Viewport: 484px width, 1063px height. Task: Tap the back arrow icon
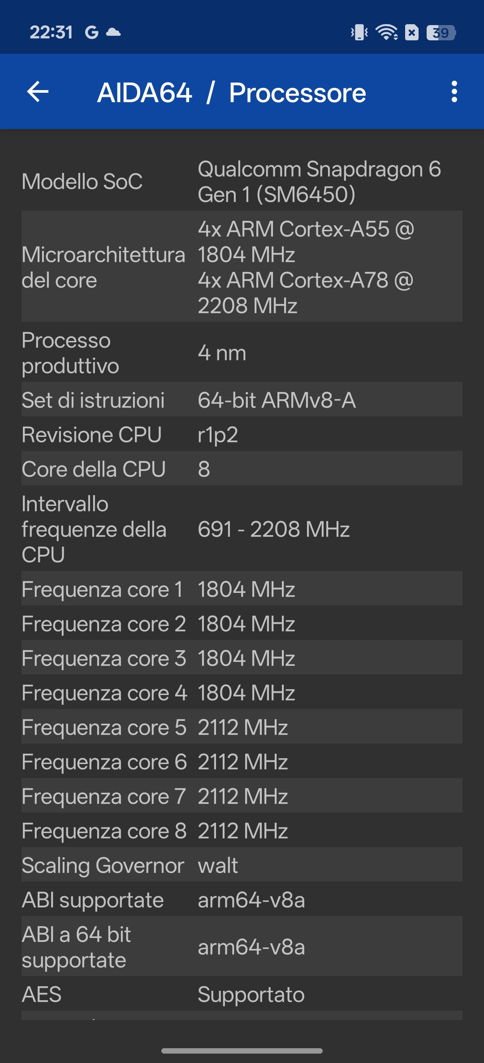38,92
